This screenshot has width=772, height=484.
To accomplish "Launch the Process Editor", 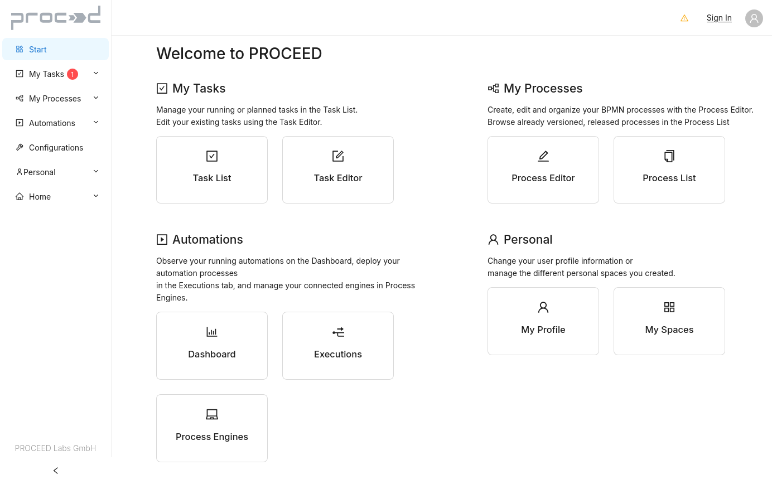I will (x=543, y=170).
